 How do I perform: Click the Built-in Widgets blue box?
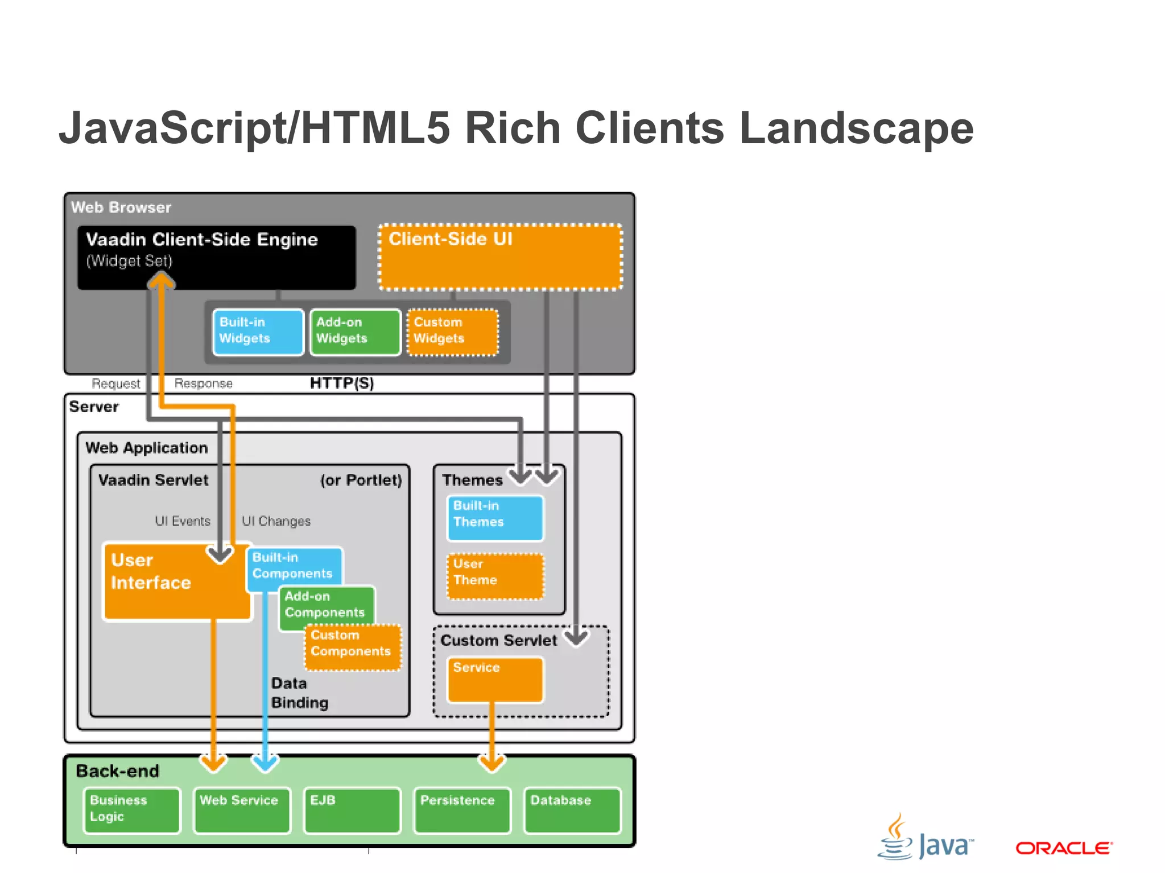pos(258,332)
